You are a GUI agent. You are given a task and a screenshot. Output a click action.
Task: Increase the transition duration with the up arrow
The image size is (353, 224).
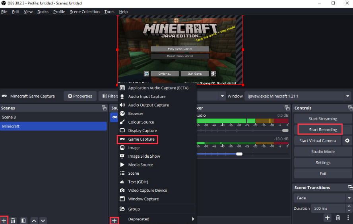(x=349, y=206)
